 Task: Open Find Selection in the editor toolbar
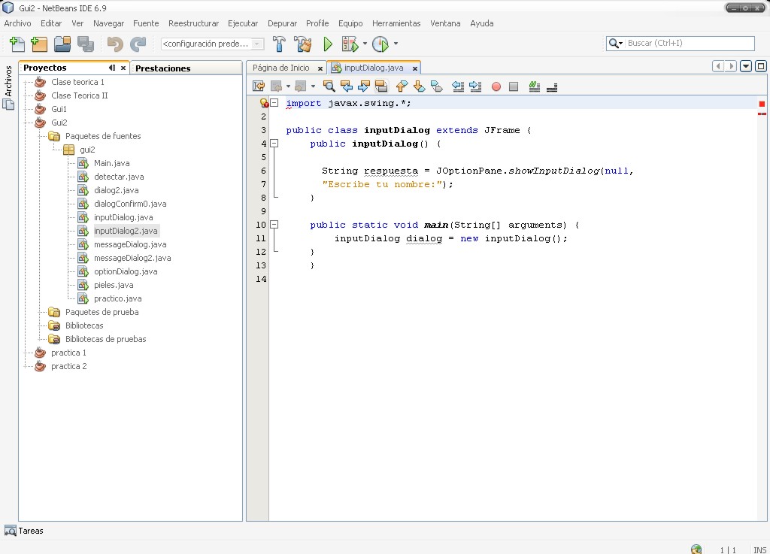(330, 86)
